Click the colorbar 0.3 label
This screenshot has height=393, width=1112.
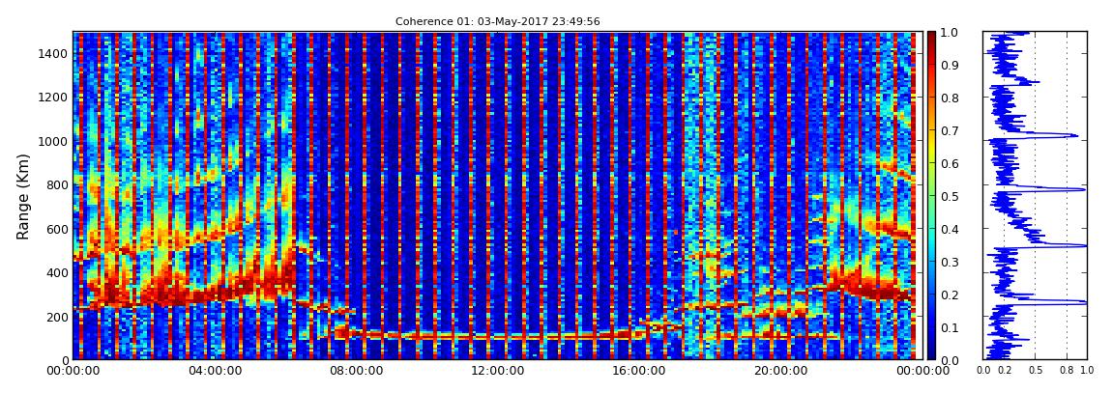pos(949,262)
